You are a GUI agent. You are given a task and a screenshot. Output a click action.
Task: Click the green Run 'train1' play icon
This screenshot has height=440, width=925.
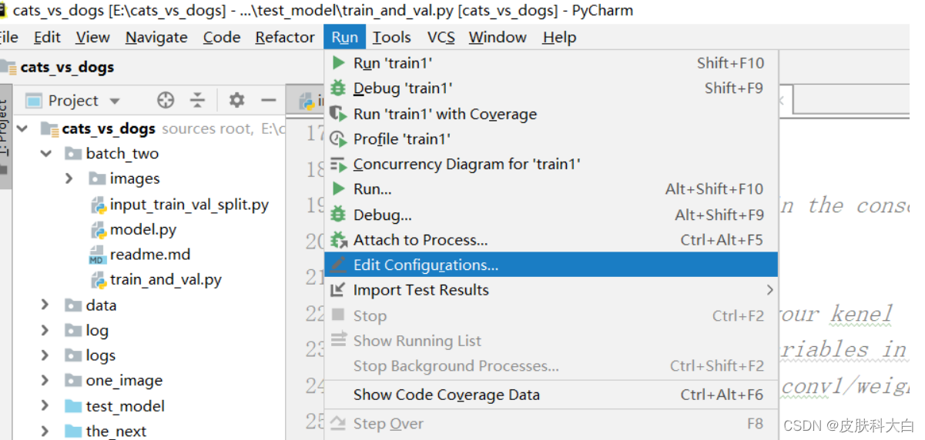coord(338,63)
